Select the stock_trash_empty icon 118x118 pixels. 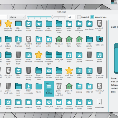[x=99, y=70]
